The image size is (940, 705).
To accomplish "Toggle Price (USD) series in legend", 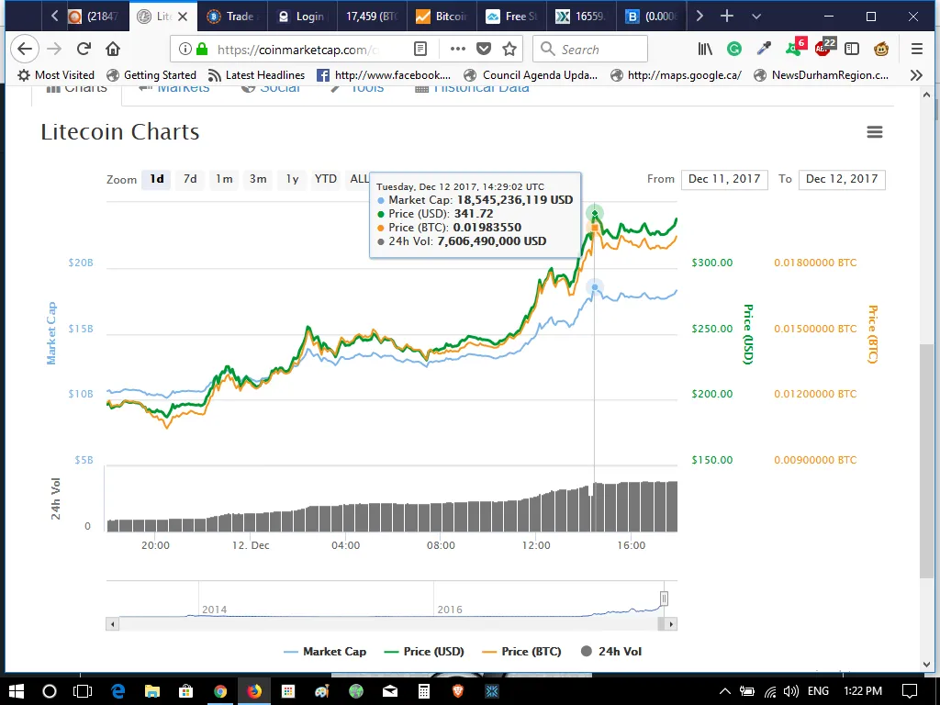I will click(x=424, y=652).
